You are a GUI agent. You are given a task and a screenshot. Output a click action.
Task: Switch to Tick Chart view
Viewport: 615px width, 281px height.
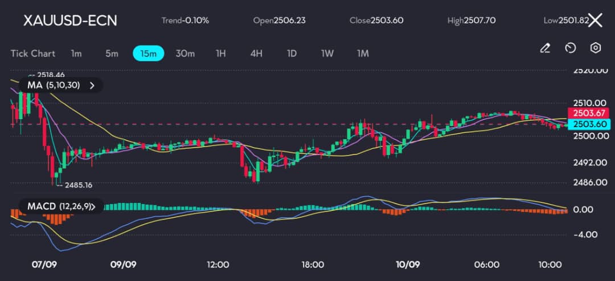click(x=33, y=54)
